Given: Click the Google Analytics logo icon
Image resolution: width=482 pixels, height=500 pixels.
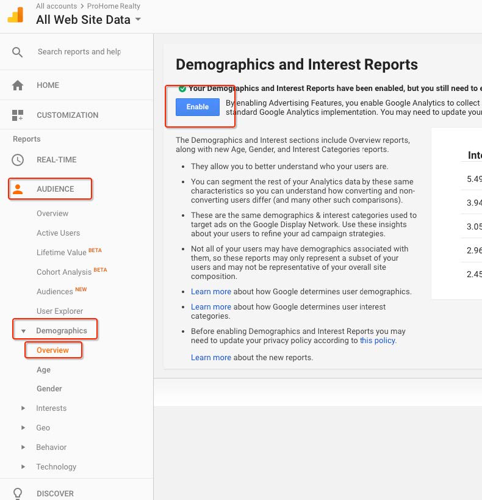Looking at the screenshot, I should click(x=15, y=15).
